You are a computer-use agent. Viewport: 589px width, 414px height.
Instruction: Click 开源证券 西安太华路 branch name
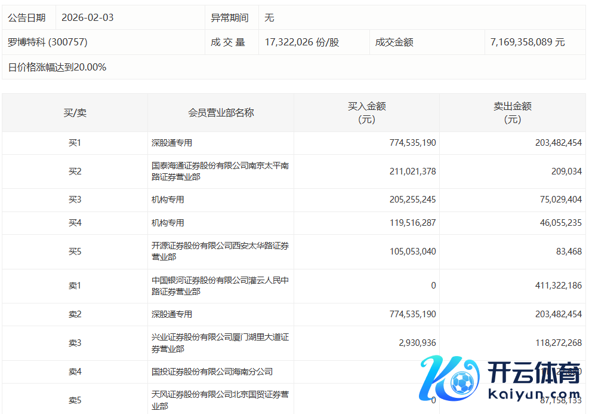(220, 251)
